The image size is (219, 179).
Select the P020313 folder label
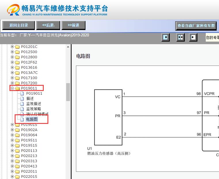[x=29, y=161]
